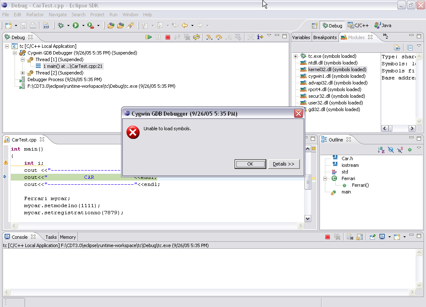Open Modules view menu triangle

[419, 46]
